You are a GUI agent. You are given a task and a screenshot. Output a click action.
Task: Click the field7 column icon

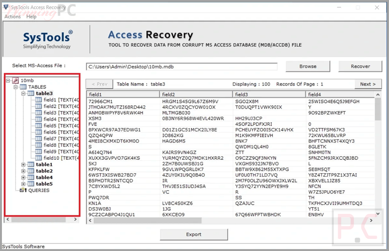[38, 139]
